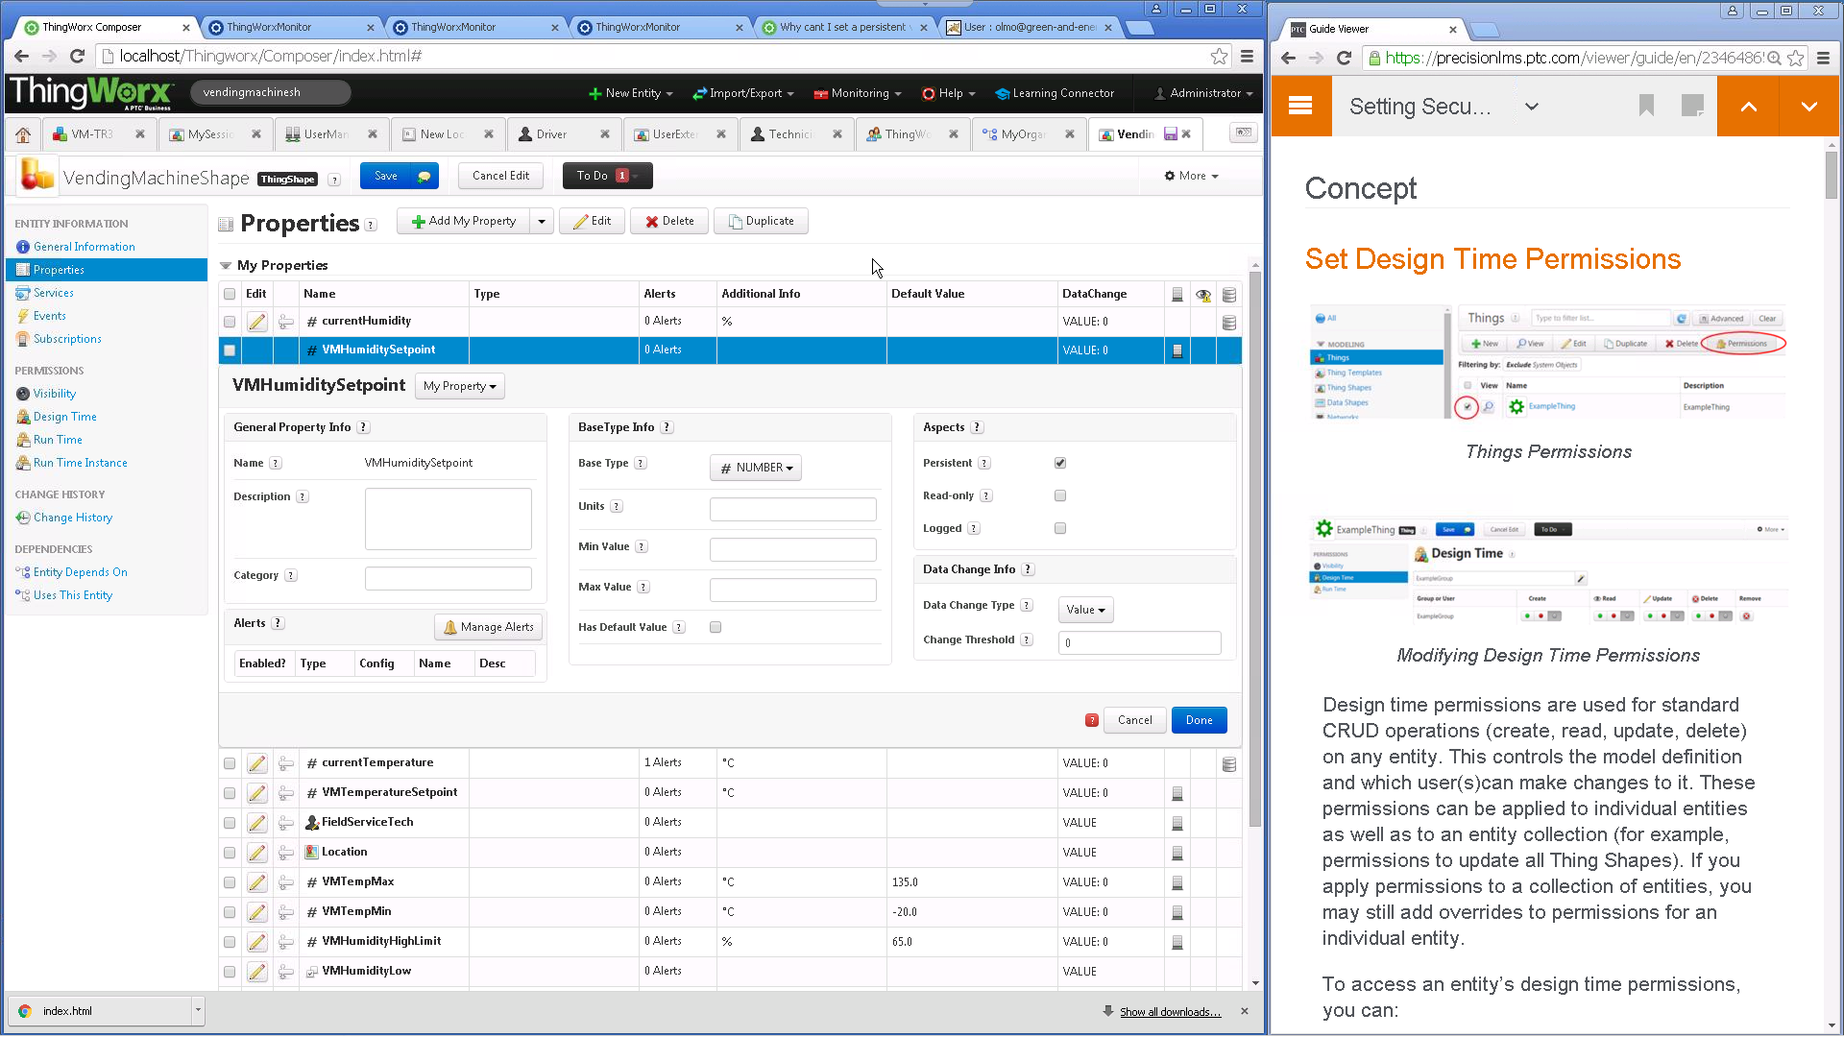This screenshot has width=1844, height=1037.
Task: Check the Has Default Value box
Action: (x=716, y=627)
